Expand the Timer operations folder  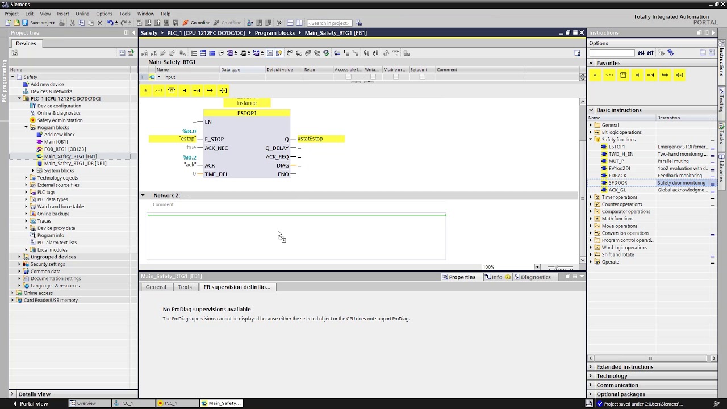[591, 197]
